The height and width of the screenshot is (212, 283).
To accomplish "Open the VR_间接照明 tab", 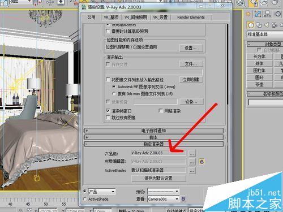I will point(136,18).
